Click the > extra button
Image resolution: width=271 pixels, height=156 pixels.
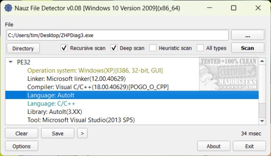(82, 133)
